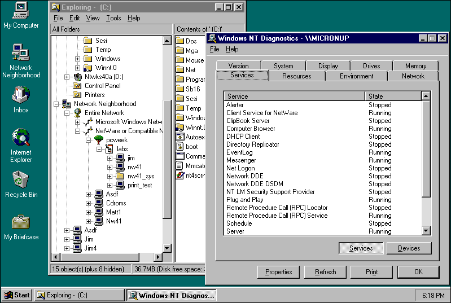Collapse Entire Network tree node
This screenshot has width=451, height=303.
coord(67,113)
